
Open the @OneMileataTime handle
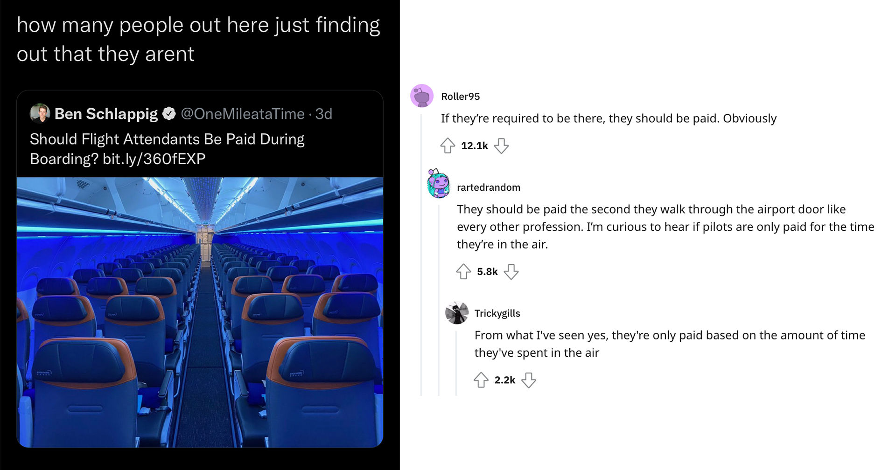pos(242,114)
